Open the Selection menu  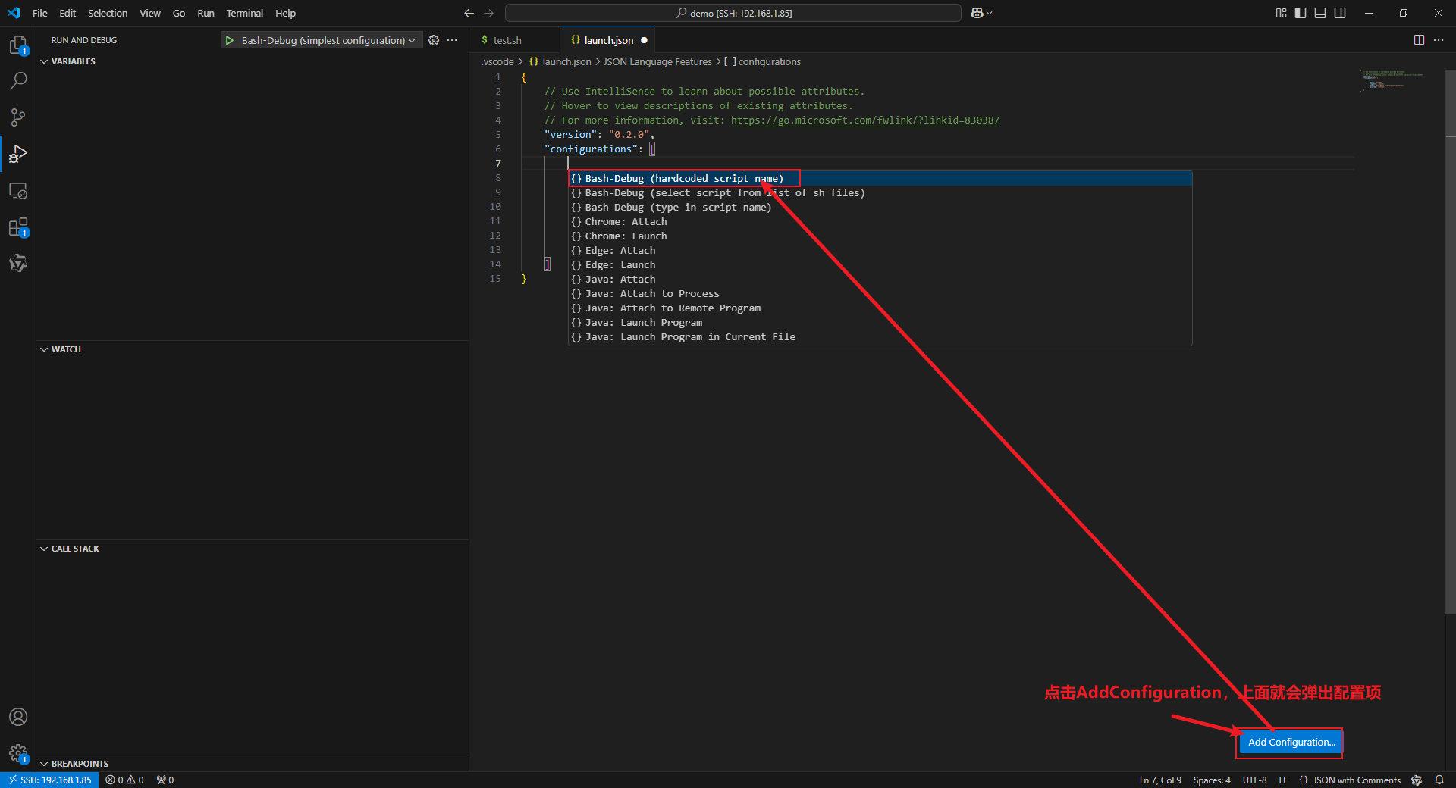[108, 13]
